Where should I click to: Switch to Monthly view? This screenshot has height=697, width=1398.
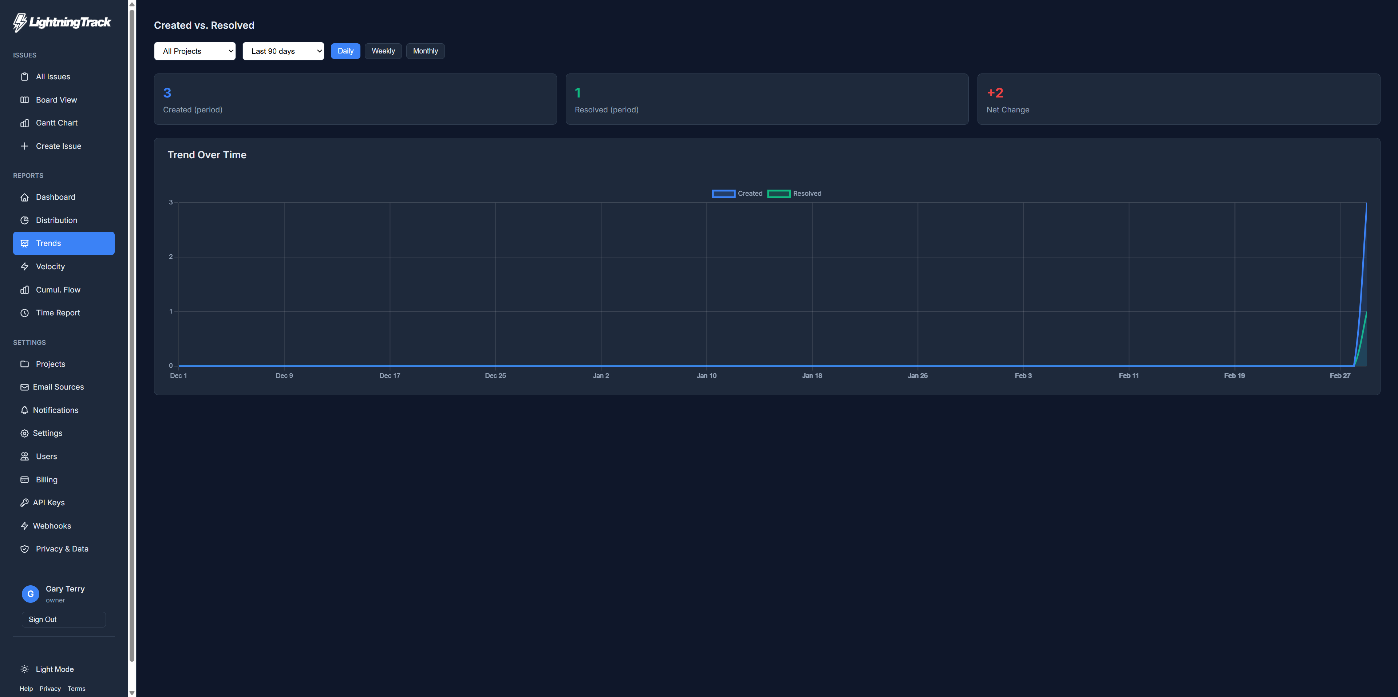click(426, 51)
